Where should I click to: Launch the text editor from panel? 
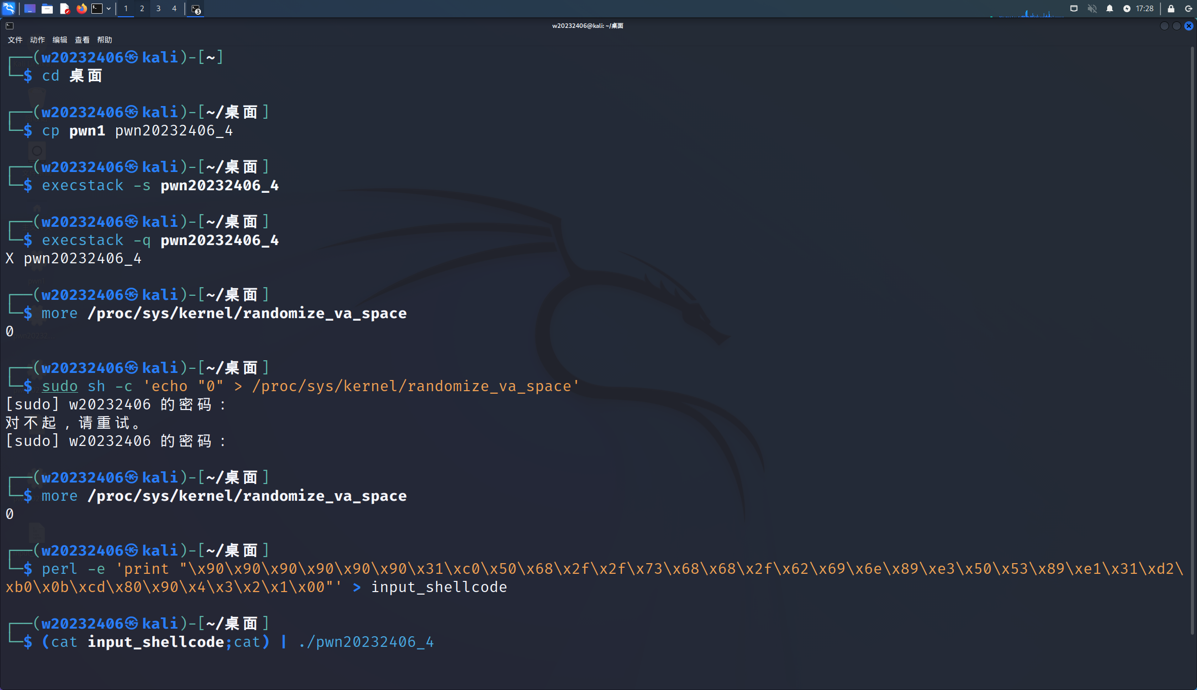pyautogui.click(x=64, y=9)
